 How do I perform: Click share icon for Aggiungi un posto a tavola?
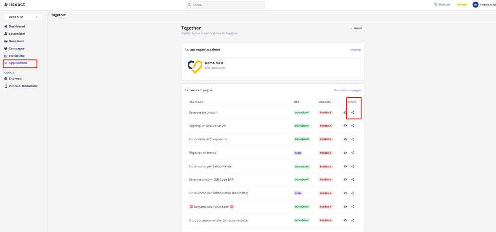353,125
